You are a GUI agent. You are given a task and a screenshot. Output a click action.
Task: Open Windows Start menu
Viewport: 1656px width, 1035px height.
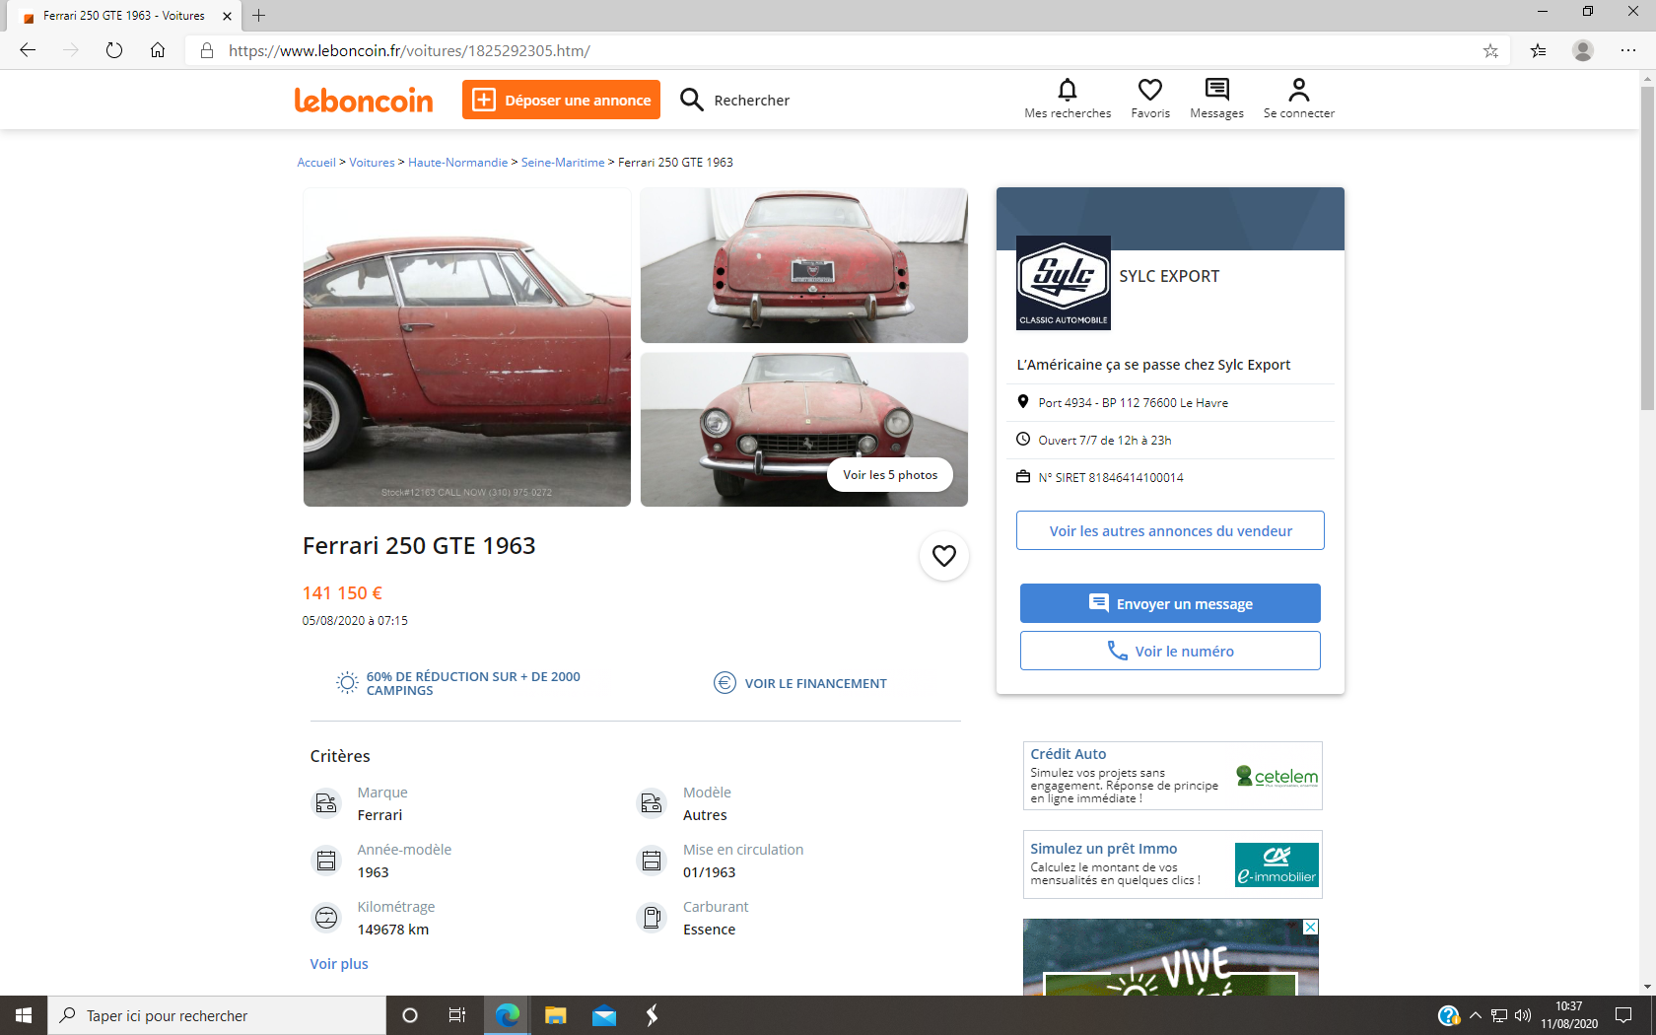click(x=24, y=1015)
